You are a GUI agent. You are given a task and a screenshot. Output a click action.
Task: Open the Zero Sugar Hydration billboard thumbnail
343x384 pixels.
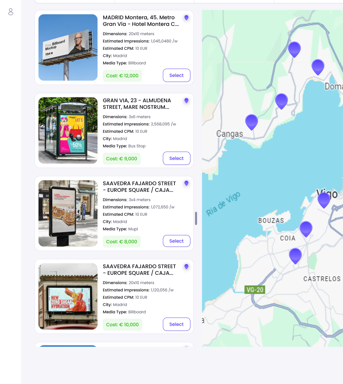68,296
